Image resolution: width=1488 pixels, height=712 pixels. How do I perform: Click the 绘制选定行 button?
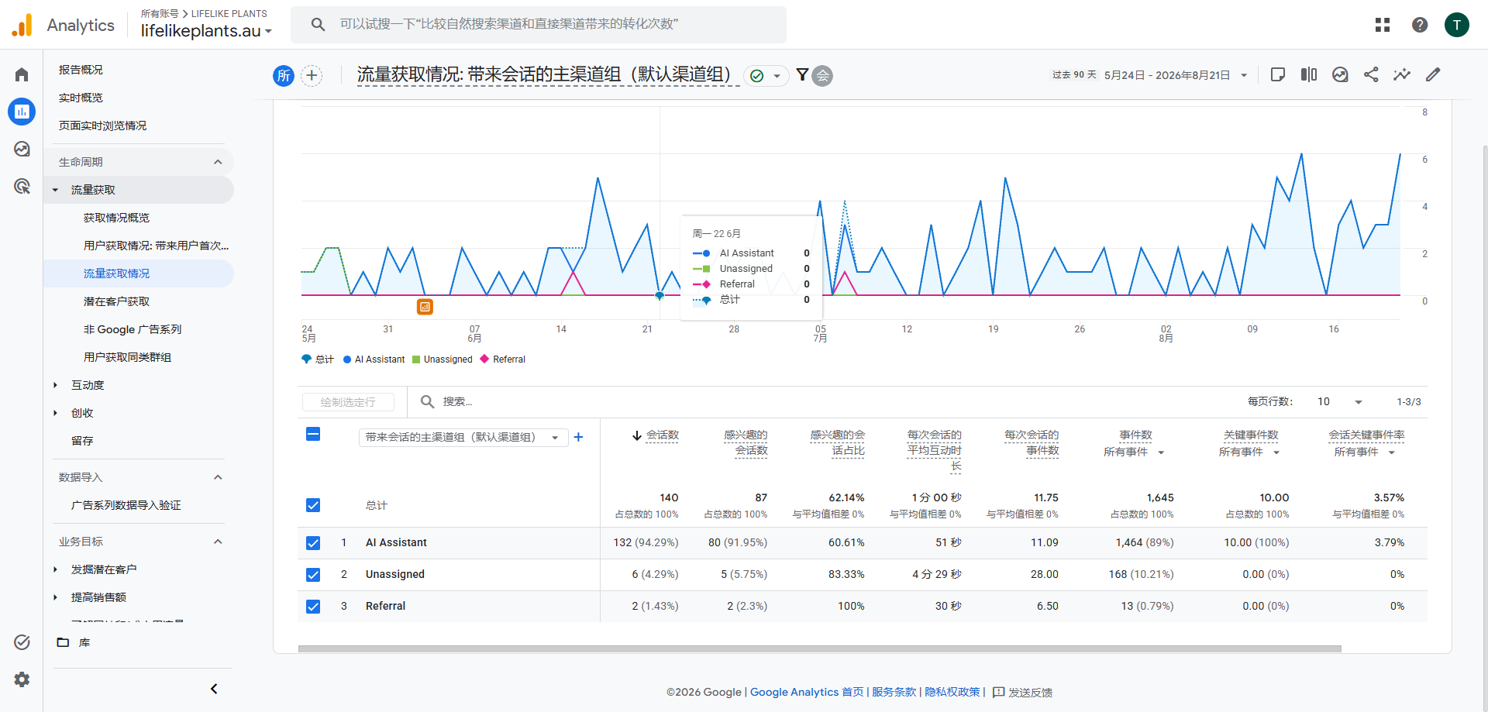click(x=348, y=402)
